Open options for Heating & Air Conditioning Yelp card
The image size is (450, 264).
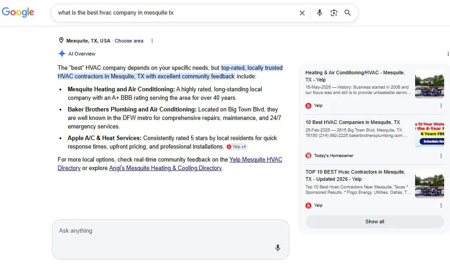(x=441, y=106)
